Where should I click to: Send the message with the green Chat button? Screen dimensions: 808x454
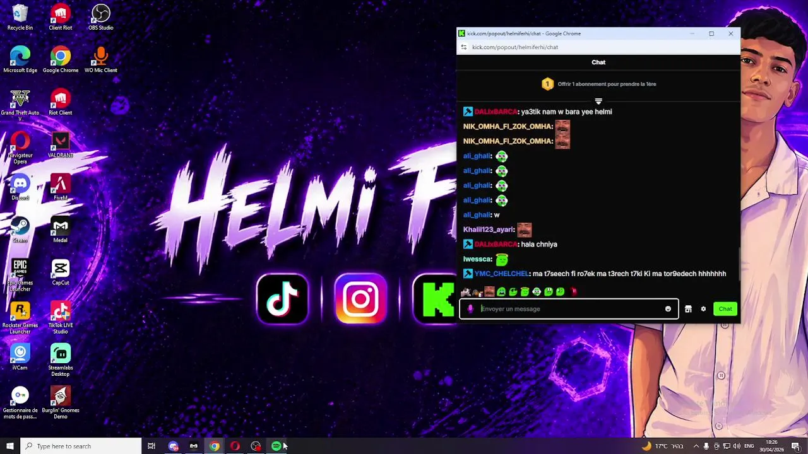coord(725,309)
